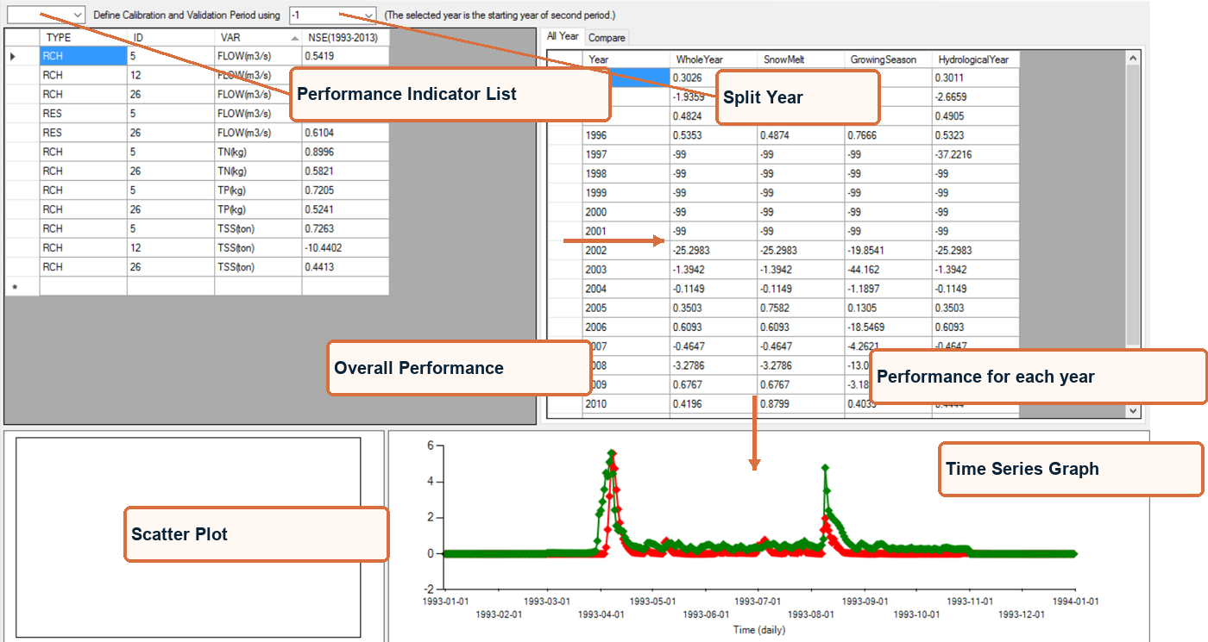Click the row selector arrow of first indicator row
Viewport: 1208px width, 642px height.
[22, 56]
